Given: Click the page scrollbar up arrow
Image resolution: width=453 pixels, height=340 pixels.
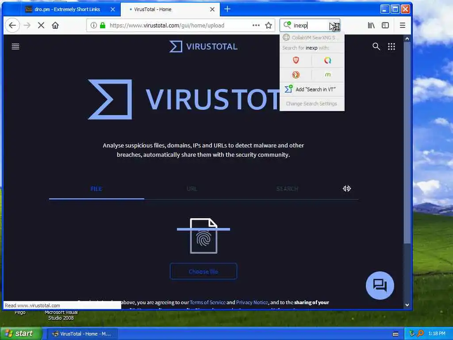Looking at the screenshot, I should (407, 39).
